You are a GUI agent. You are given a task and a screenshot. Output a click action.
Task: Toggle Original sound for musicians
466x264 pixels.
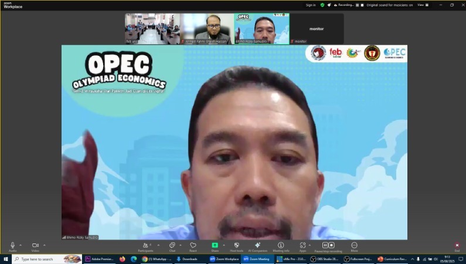[389, 5]
